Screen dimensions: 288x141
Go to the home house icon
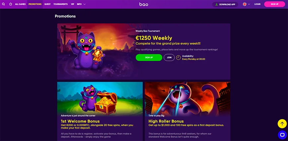[11, 4]
